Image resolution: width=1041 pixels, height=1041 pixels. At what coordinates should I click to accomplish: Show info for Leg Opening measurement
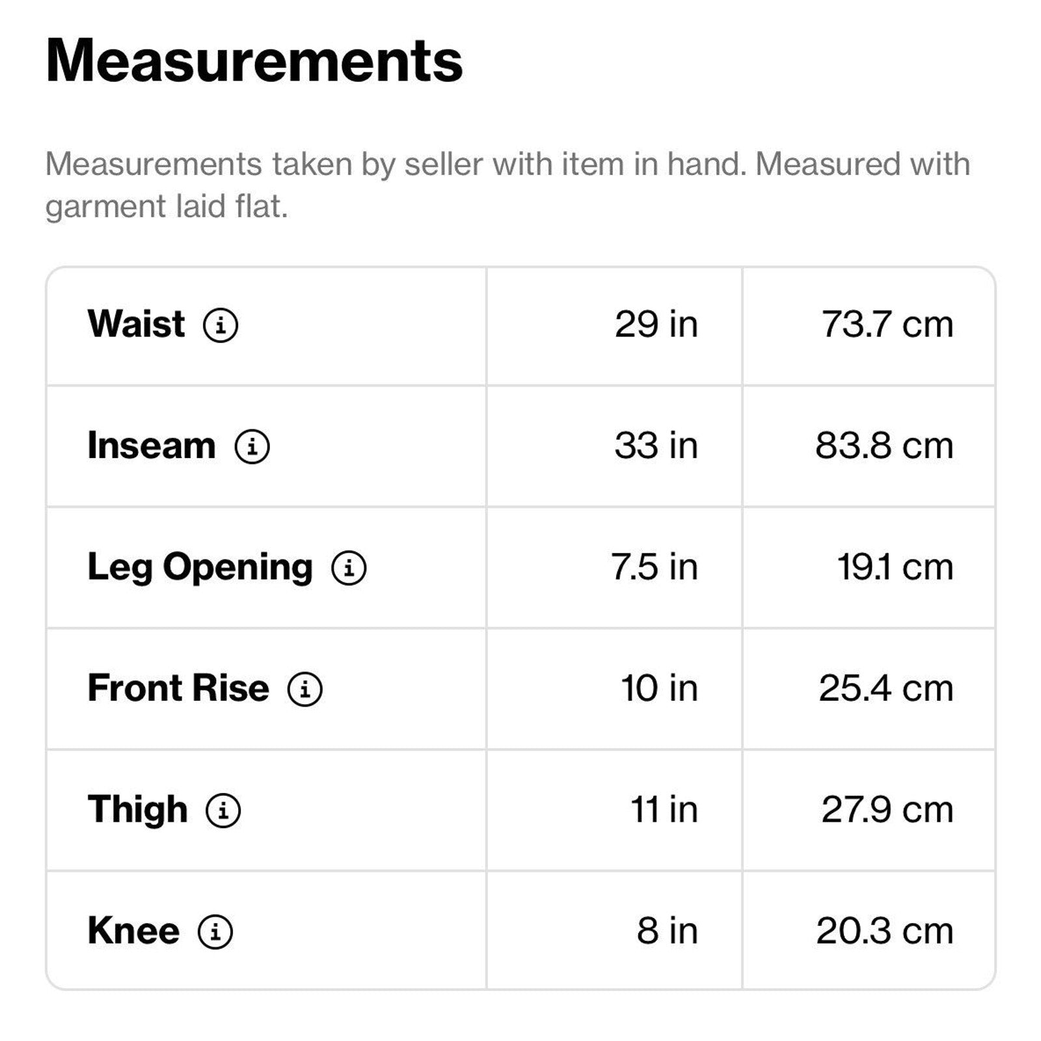tap(349, 567)
